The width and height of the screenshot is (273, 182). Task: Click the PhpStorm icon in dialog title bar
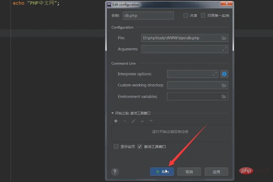click(109, 5)
